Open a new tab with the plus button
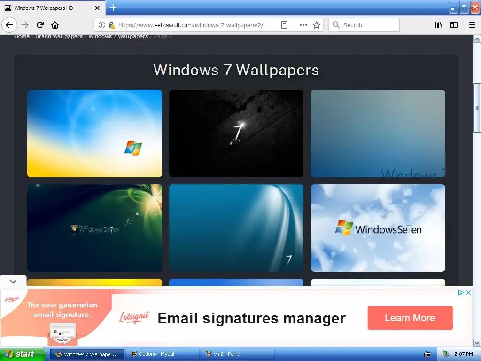 point(113,8)
